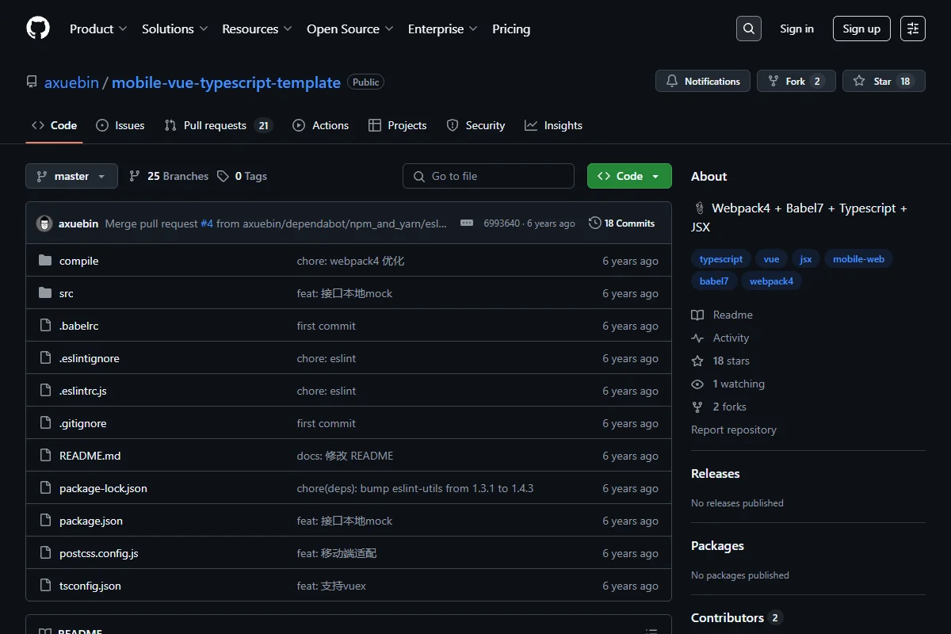Open the package.json file
This screenshot has width=951, height=634.
[x=91, y=521]
